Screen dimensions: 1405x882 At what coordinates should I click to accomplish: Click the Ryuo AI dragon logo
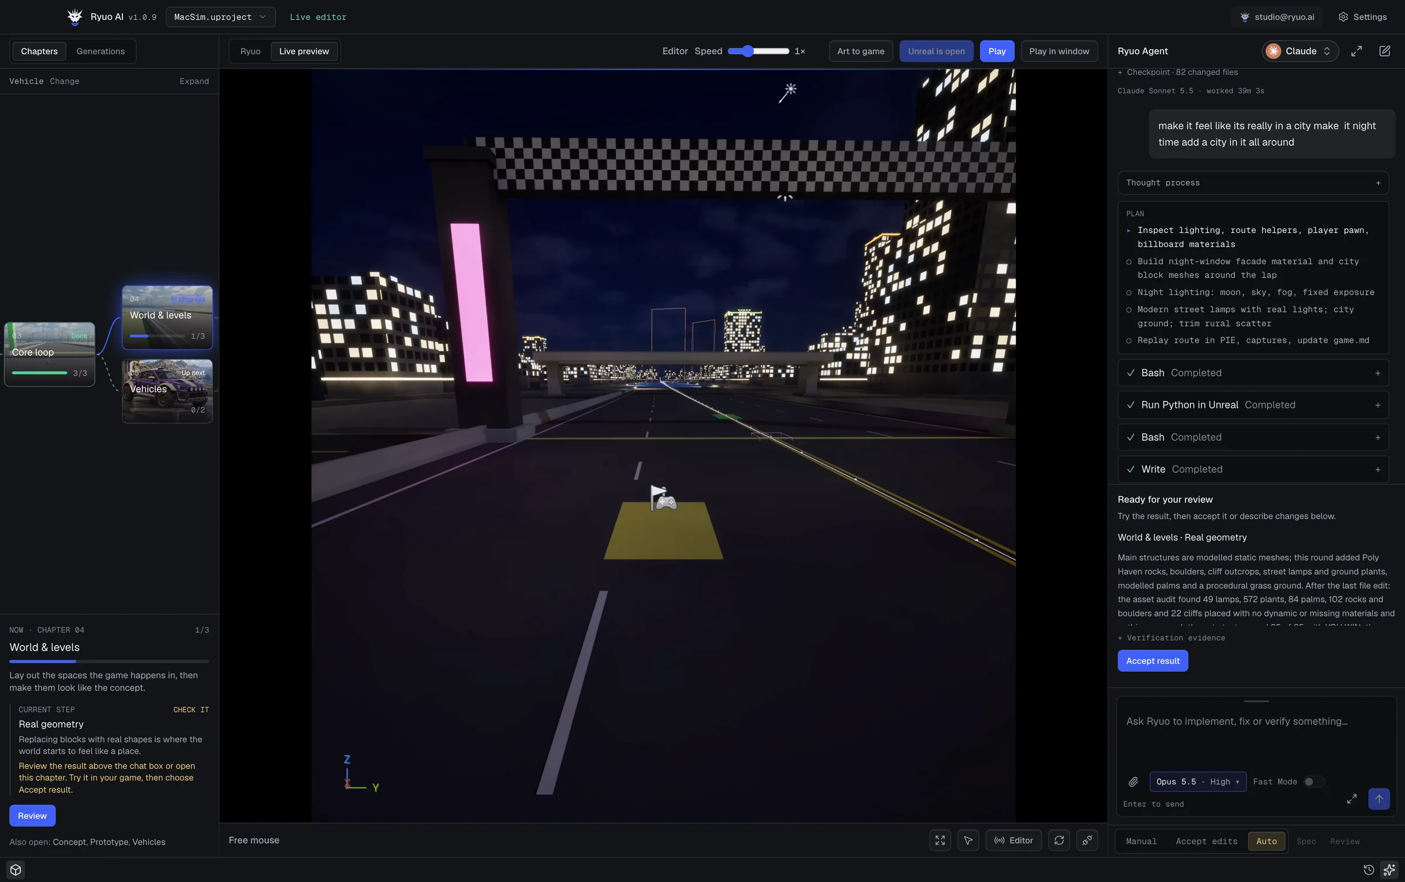[74, 17]
